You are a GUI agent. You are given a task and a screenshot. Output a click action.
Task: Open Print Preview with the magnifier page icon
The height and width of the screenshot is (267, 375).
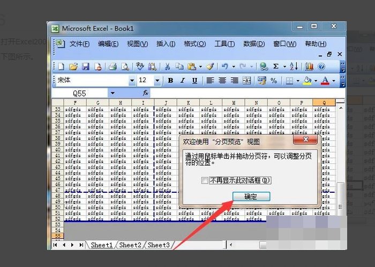pos(125,67)
